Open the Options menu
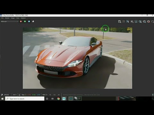Screen dimensions: 154x115 click(23, 18)
